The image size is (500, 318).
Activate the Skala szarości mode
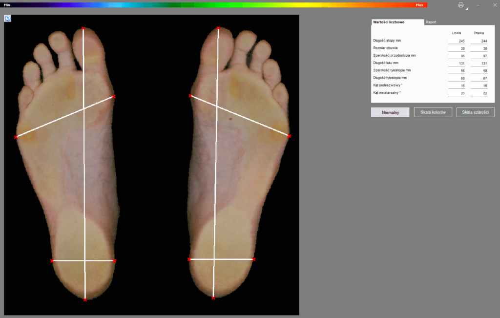click(476, 112)
